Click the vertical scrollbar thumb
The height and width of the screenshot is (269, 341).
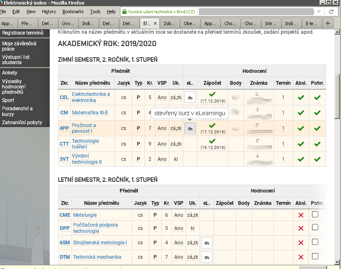(337, 96)
